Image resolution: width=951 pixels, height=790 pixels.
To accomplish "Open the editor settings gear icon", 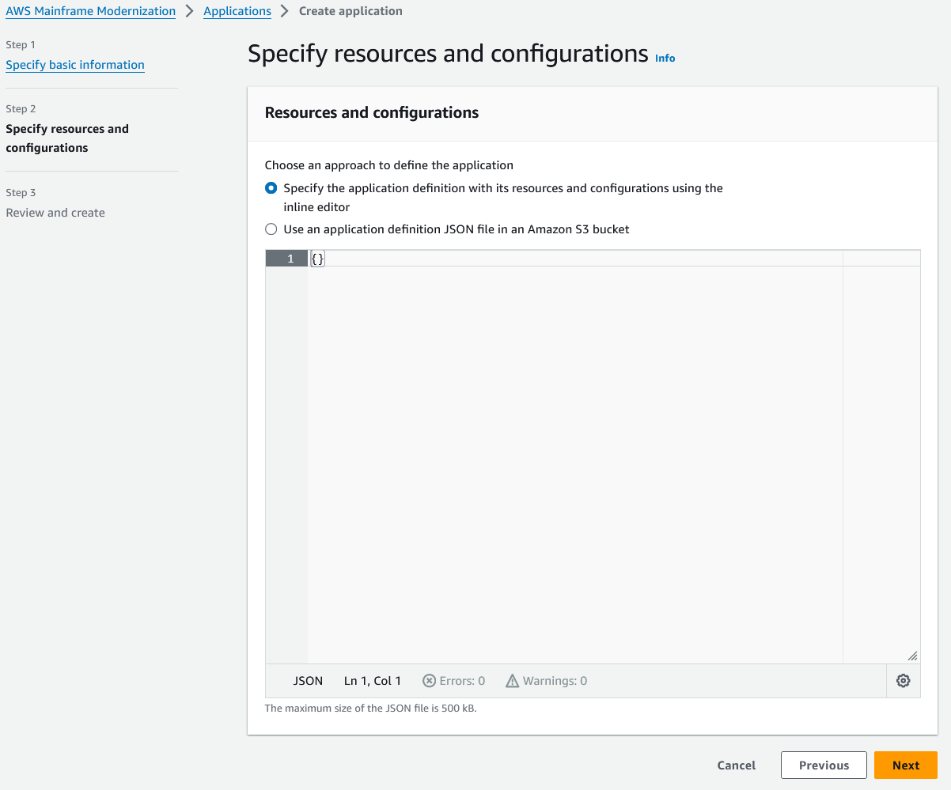I will 903,680.
